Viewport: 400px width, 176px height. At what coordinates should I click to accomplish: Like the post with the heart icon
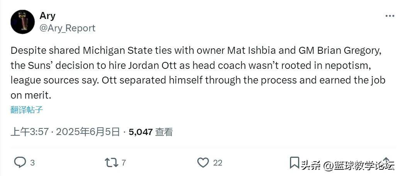[203, 162]
